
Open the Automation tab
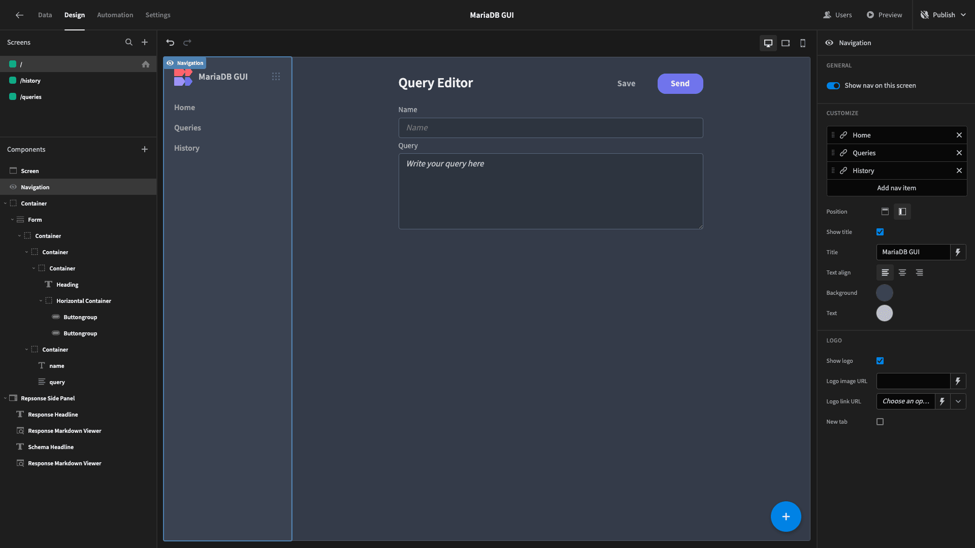(x=115, y=15)
